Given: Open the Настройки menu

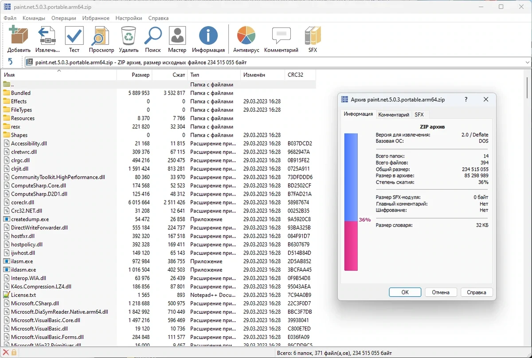Looking at the screenshot, I should (129, 18).
